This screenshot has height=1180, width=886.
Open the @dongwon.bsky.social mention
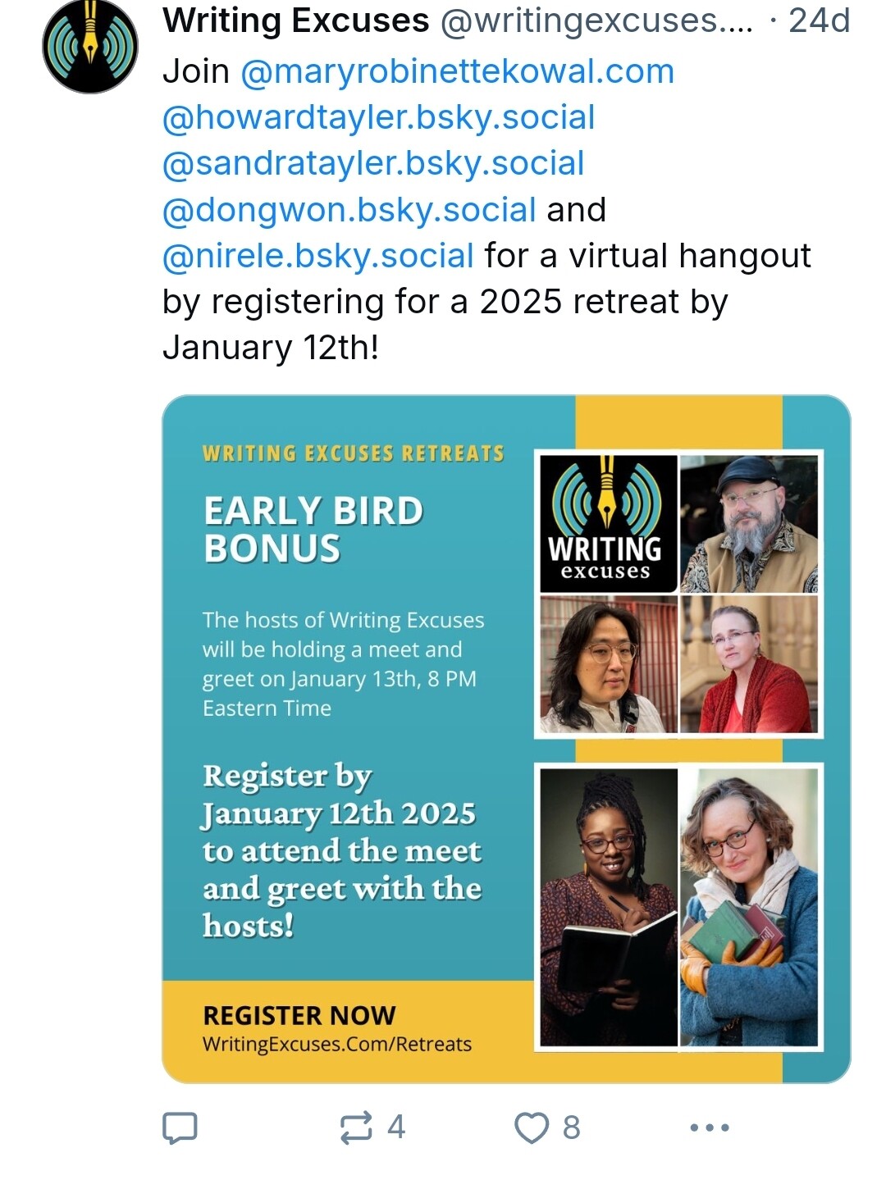click(349, 210)
